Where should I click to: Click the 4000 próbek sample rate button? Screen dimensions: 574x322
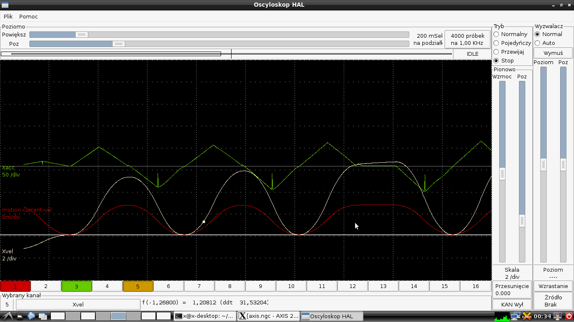tap(467, 39)
